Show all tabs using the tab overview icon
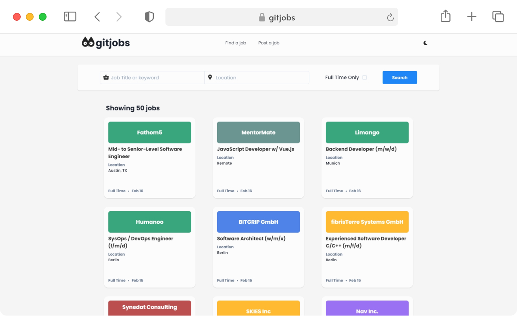Screen dimensions: 517x316 (498, 16)
